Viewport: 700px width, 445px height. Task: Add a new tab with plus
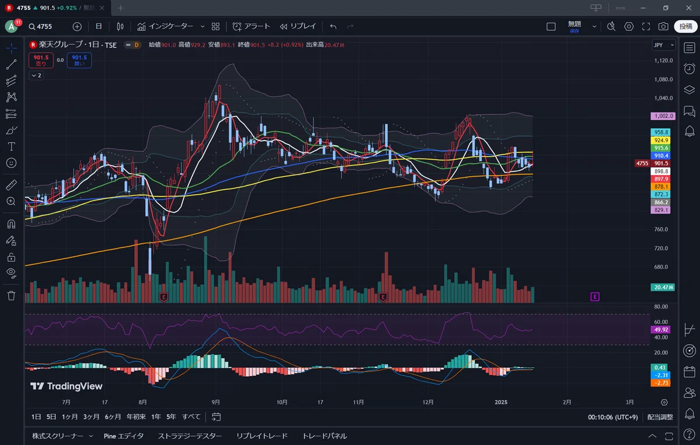(x=121, y=8)
